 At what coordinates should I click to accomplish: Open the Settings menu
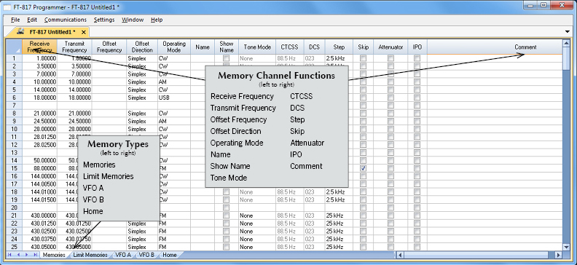(104, 20)
